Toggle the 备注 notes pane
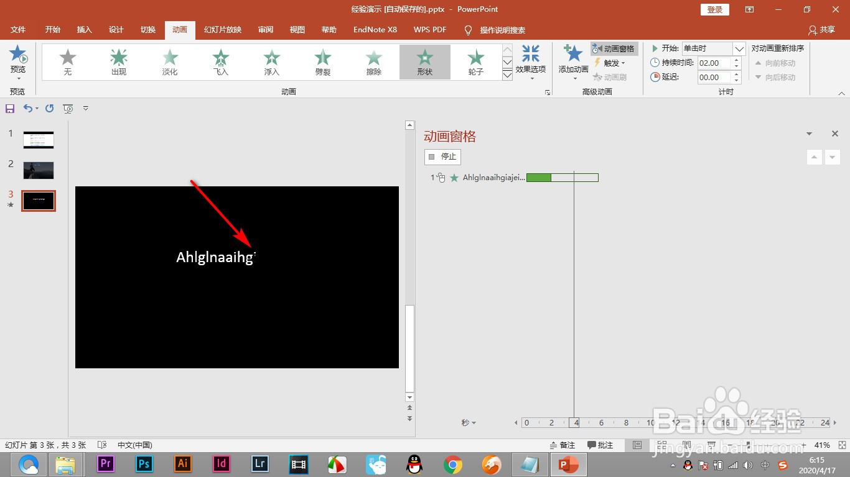 (x=563, y=445)
